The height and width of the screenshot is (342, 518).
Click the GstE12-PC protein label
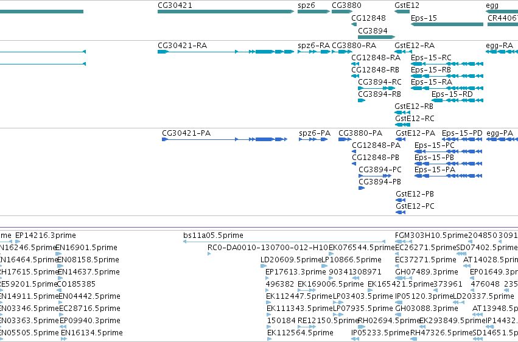click(415, 207)
